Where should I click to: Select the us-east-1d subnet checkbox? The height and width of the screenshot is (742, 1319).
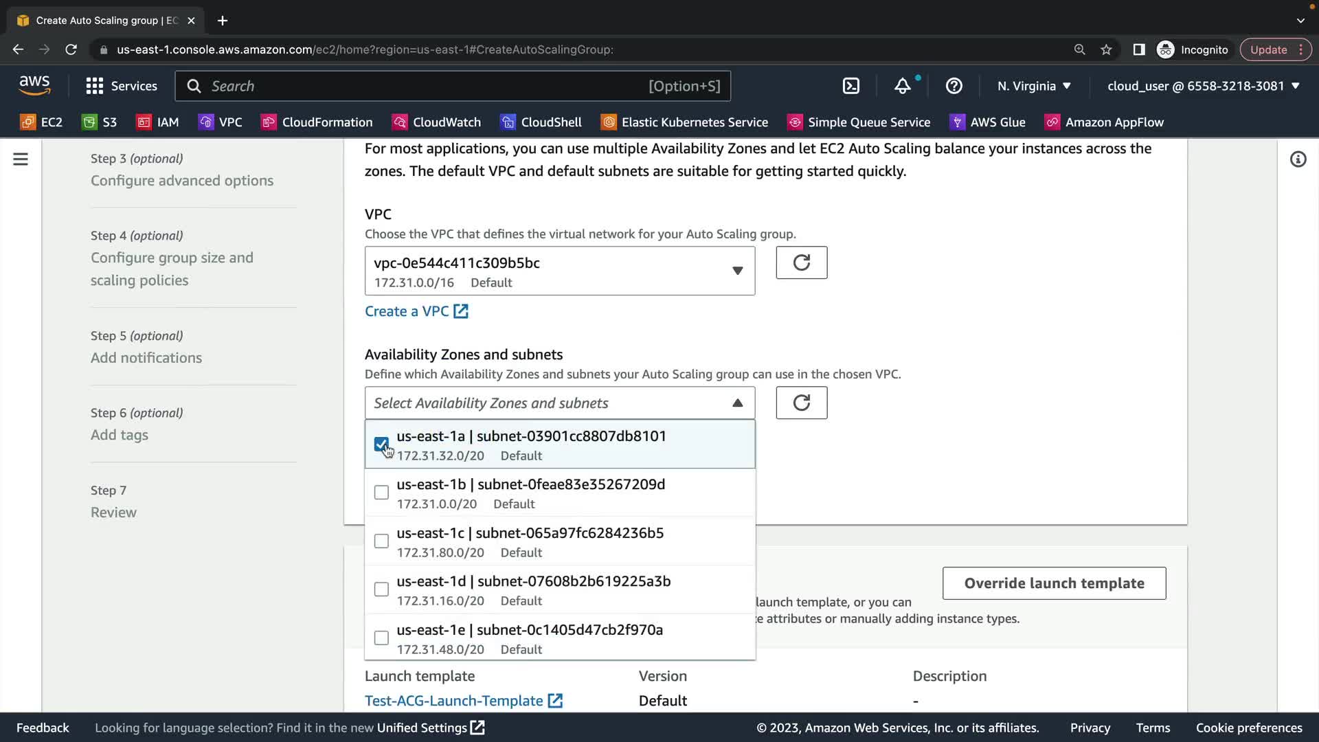381,589
